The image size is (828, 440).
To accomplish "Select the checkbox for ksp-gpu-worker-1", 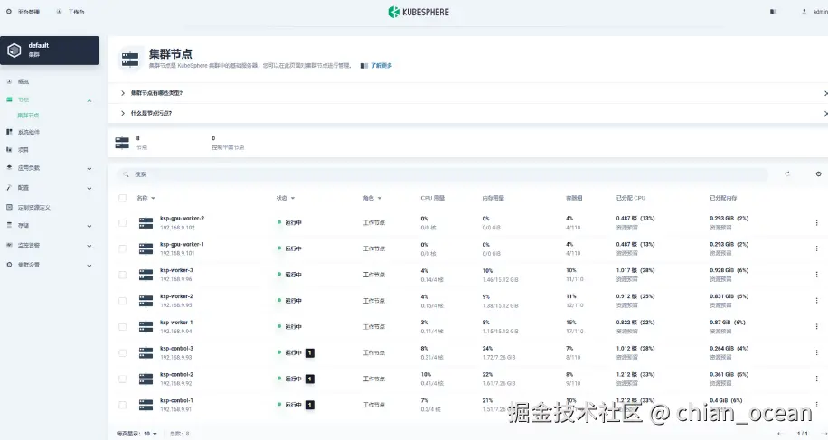I will point(123,248).
